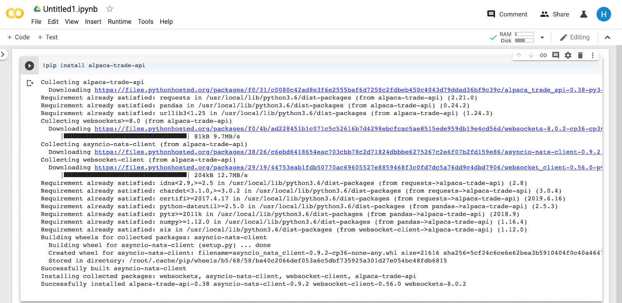Click the "Created wheel for asyncio-nats-client" line
Image resolution: width=622 pixels, height=303 pixels.
click(325, 253)
